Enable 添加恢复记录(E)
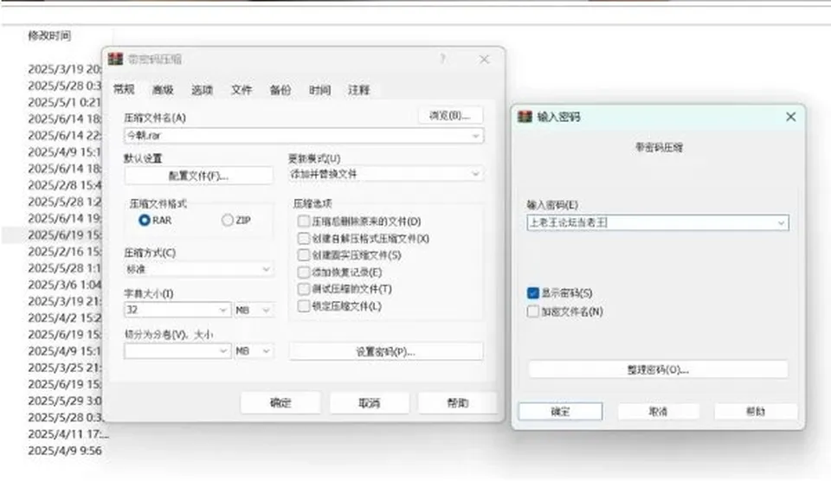Image resolution: width=831 pixels, height=481 pixels. coord(304,272)
